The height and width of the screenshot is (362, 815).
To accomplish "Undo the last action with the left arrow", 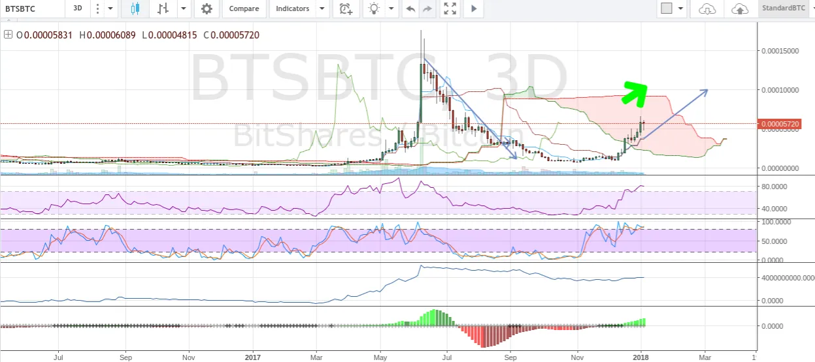I will 410,9.
